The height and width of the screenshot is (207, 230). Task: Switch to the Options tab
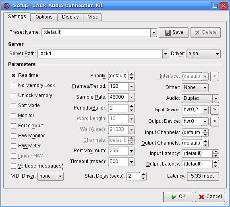coord(44,17)
